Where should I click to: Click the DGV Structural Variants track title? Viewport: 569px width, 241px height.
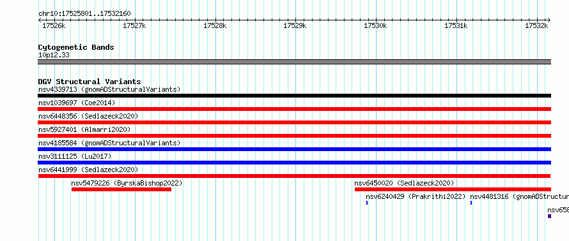coord(90,82)
